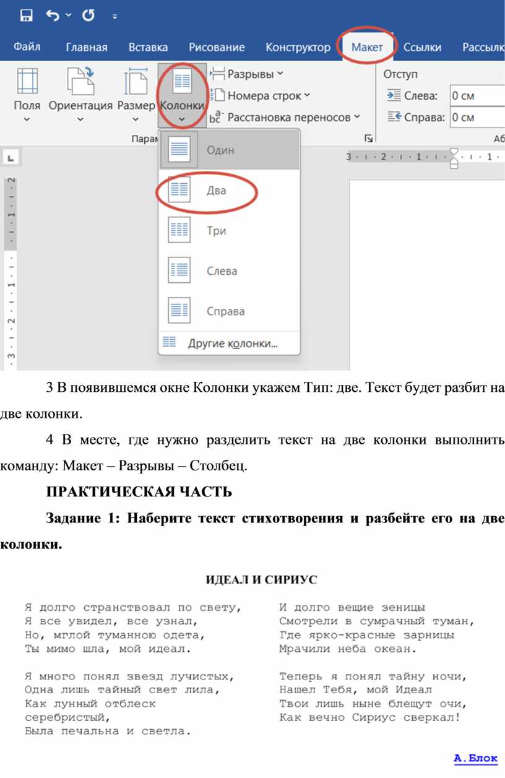Click the Save floppy disk icon
Image resolution: width=505 pixels, height=778 pixels.
click(27, 16)
